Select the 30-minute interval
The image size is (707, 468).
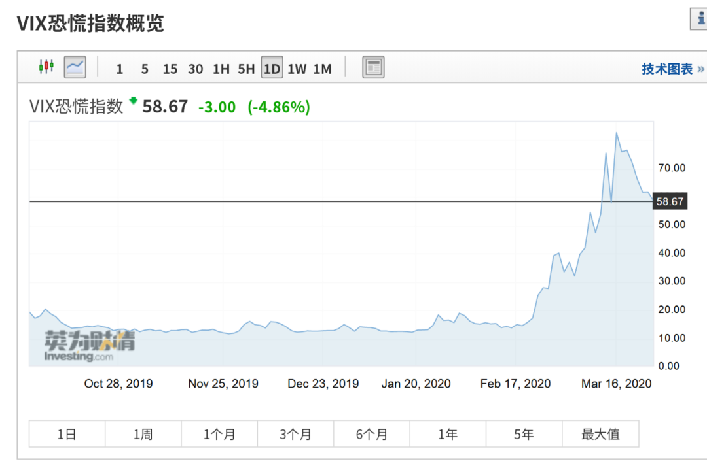pos(196,69)
